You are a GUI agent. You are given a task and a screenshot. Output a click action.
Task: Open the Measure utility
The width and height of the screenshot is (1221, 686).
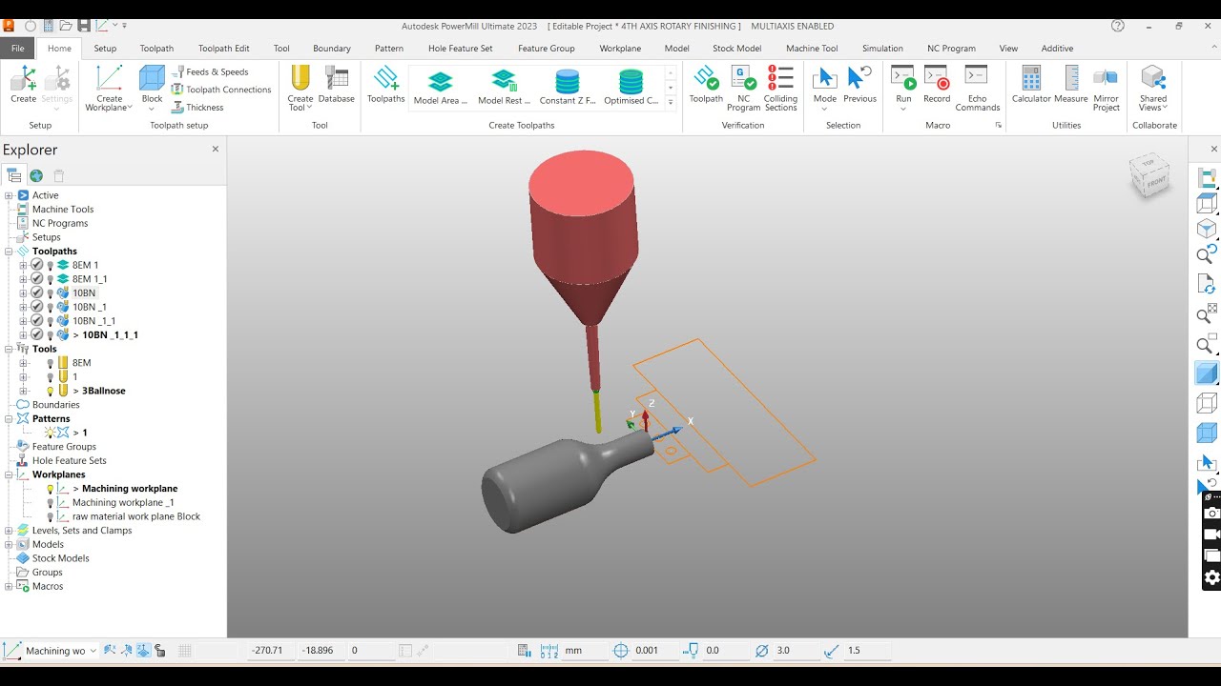tap(1071, 85)
